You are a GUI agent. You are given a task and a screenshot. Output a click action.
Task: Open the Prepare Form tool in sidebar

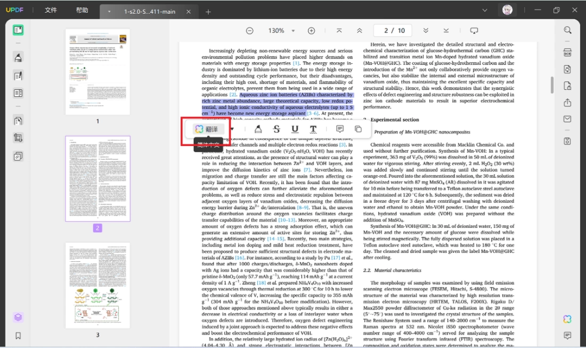click(x=18, y=93)
